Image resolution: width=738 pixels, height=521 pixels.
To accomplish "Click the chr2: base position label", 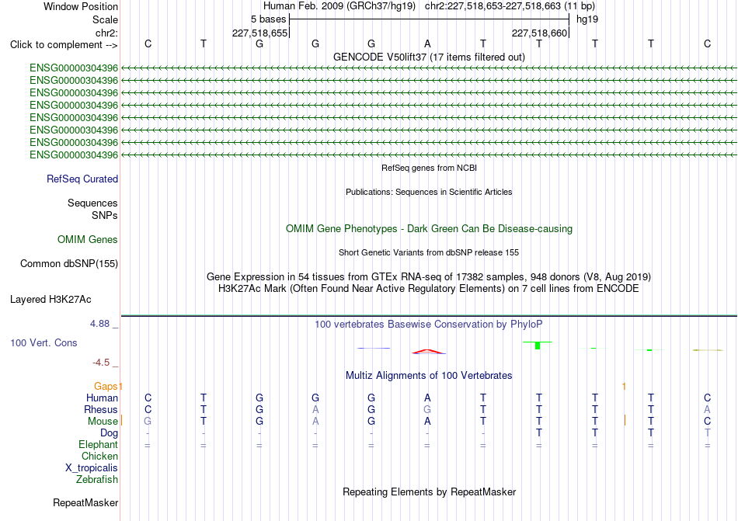I will 106,33.
